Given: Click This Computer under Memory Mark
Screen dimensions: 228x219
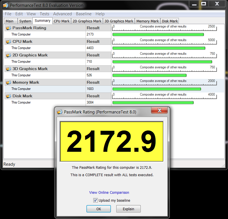Looking at the screenshot, I should pos(21,89).
